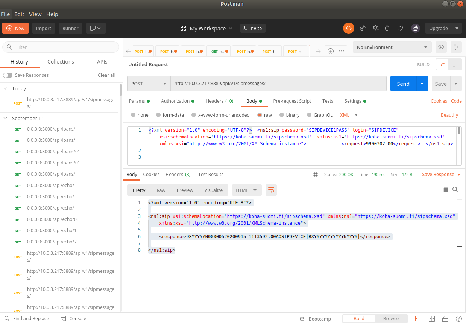Click the wrap lines icon in response
This screenshot has height=324, width=466.
(x=271, y=190)
